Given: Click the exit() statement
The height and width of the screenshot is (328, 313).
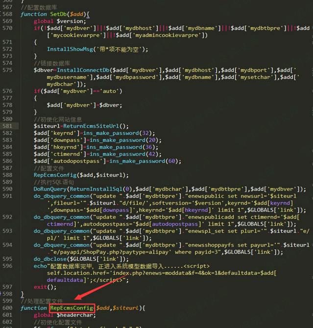Looking at the screenshot, I should click(x=42, y=286).
